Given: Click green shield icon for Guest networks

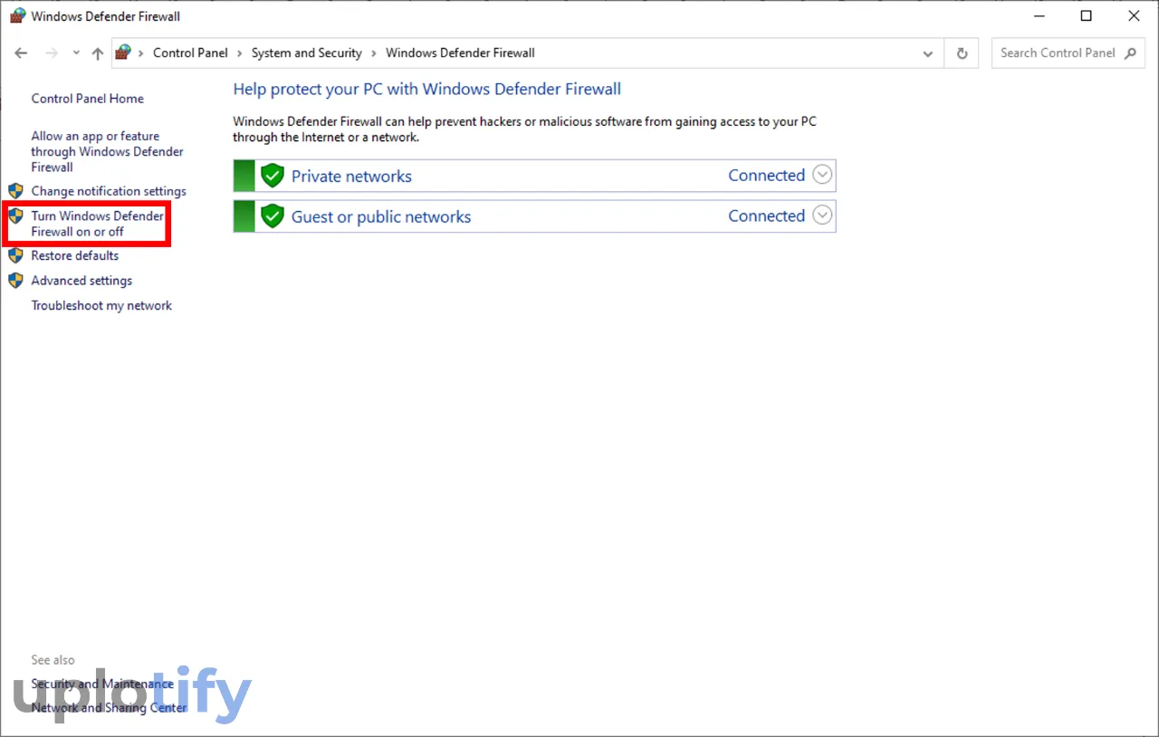Looking at the screenshot, I should [273, 216].
